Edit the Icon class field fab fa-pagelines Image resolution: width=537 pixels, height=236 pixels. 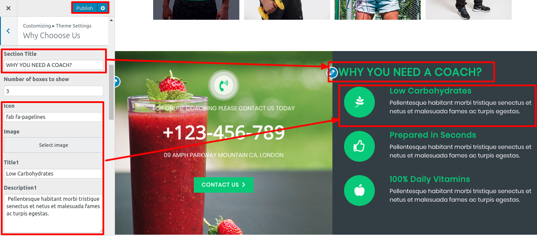click(54, 117)
